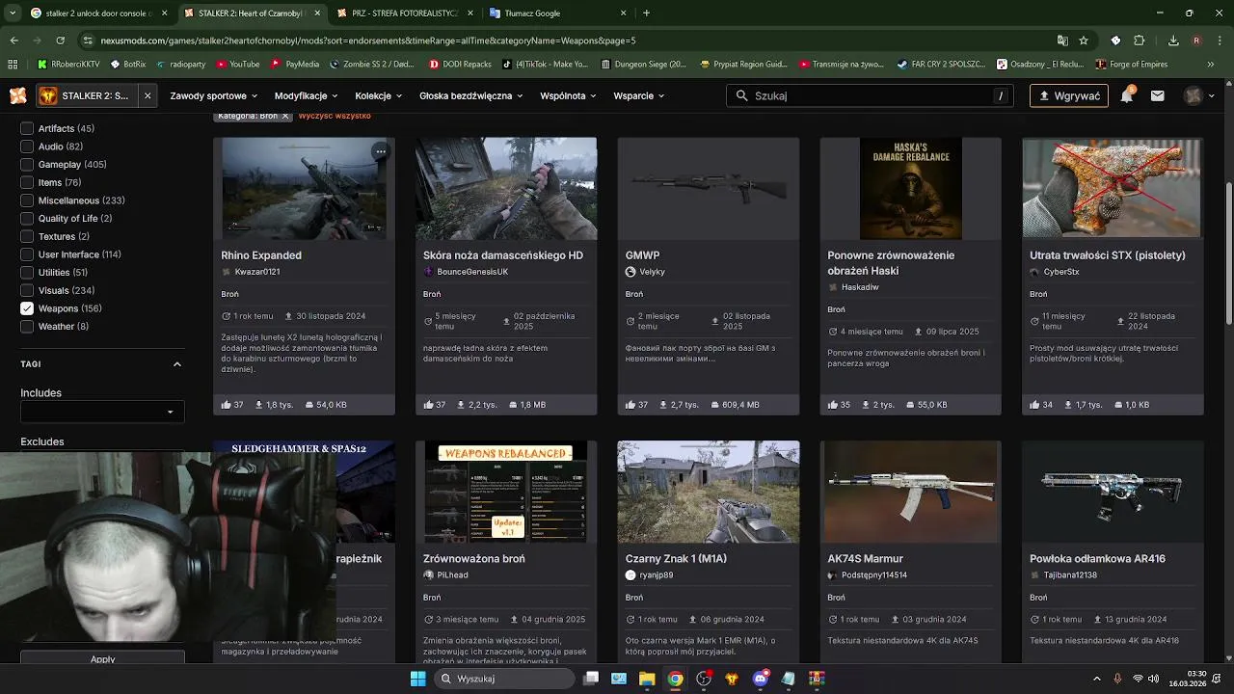Open the YouTube bookmark
The height and width of the screenshot is (694, 1234).
[x=237, y=65]
